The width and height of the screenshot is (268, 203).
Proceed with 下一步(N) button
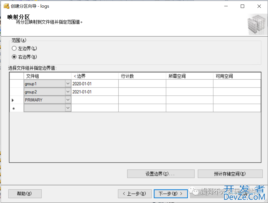click(x=171, y=194)
